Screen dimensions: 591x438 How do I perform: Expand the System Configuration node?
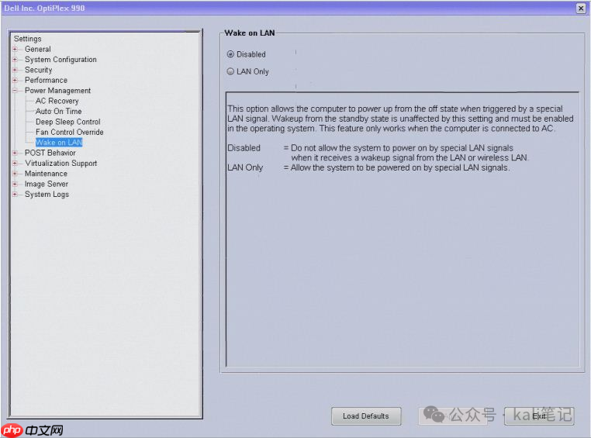pos(15,60)
